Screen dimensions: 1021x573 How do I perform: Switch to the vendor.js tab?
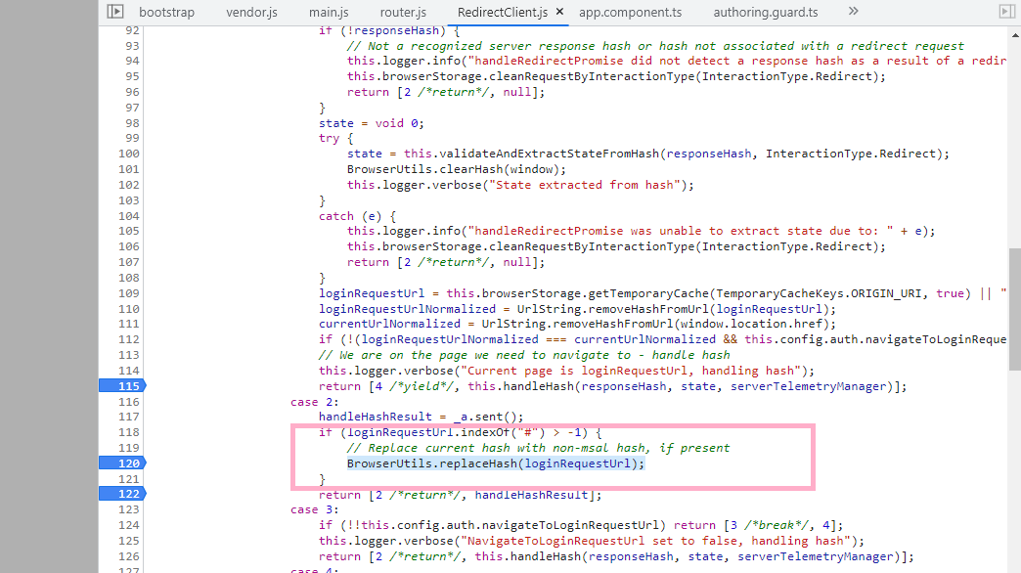coord(252,13)
